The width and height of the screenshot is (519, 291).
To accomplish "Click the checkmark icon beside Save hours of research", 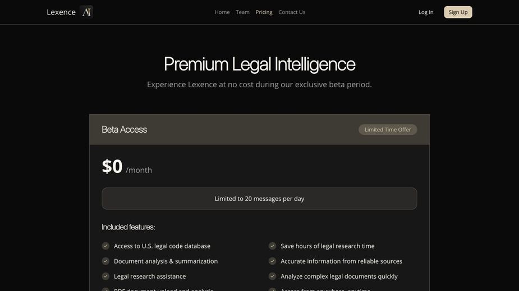I will click(272, 246).
